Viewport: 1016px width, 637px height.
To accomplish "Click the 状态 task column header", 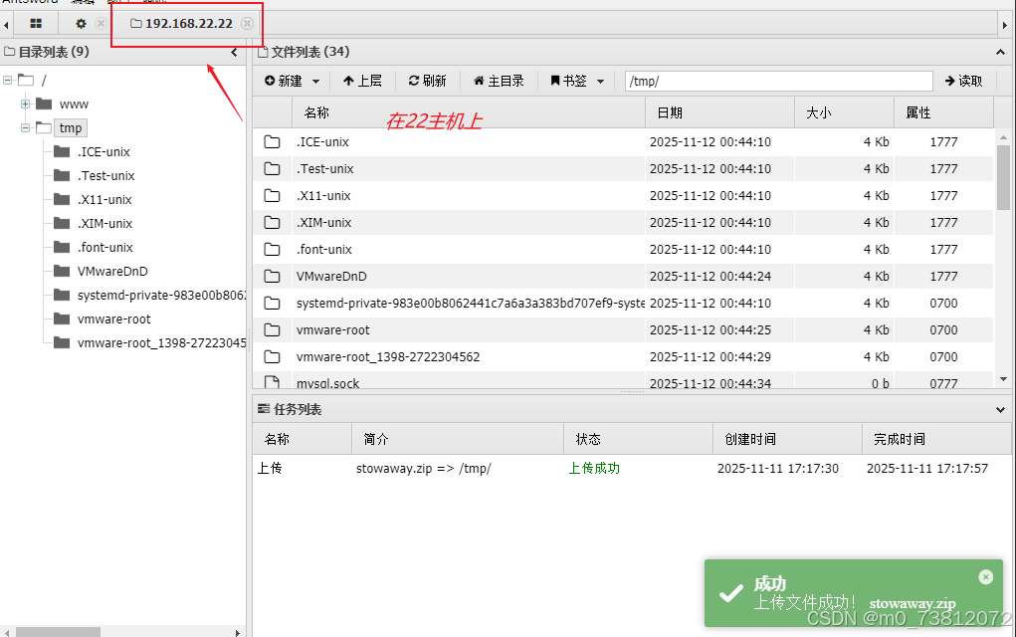I will [638, 439].
